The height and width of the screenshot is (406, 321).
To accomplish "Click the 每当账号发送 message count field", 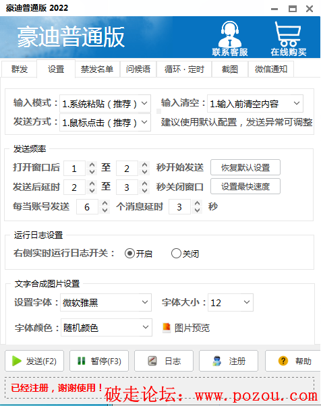I will (87, 206).
